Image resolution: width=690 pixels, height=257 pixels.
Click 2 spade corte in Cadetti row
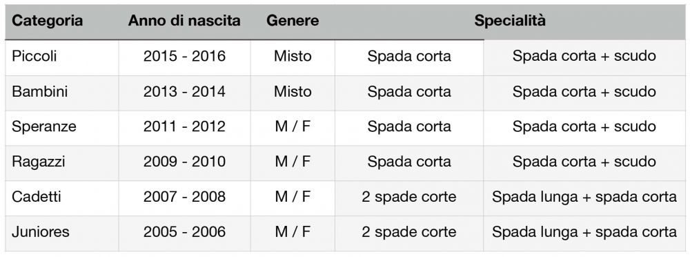tap(408, 197)
